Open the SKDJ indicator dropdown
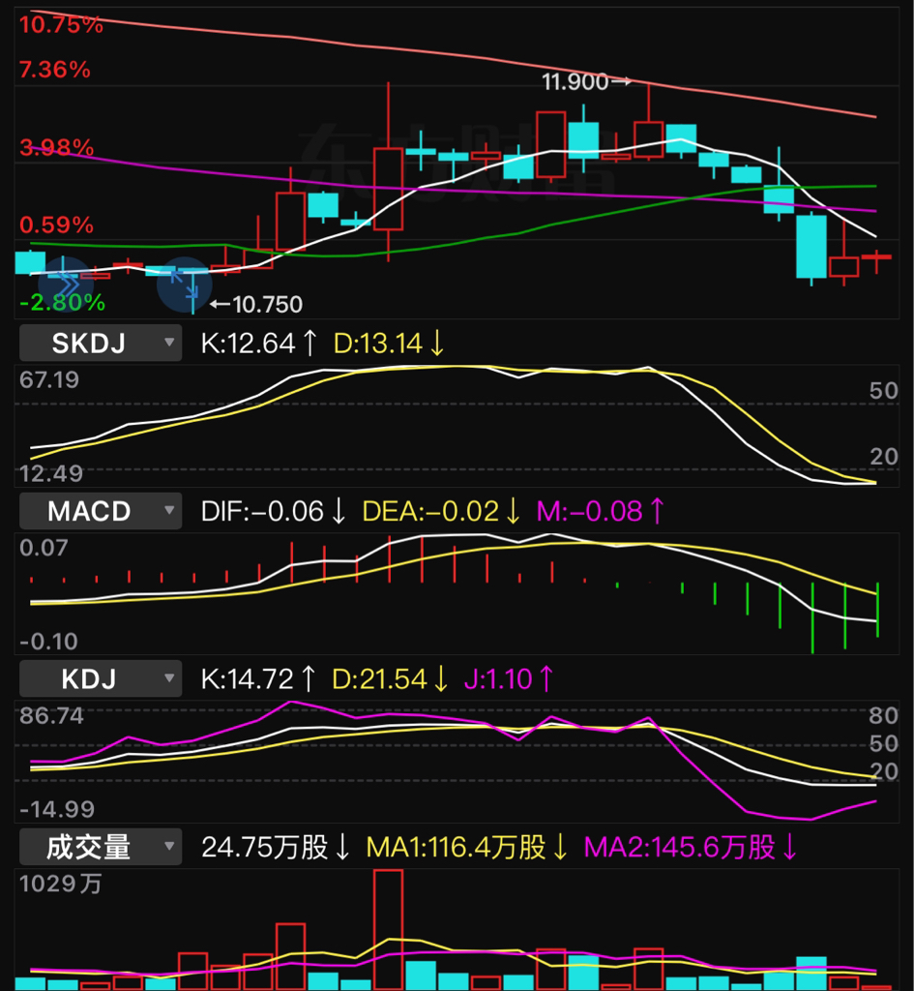This screenshot has height=991, width=914. 101,344
